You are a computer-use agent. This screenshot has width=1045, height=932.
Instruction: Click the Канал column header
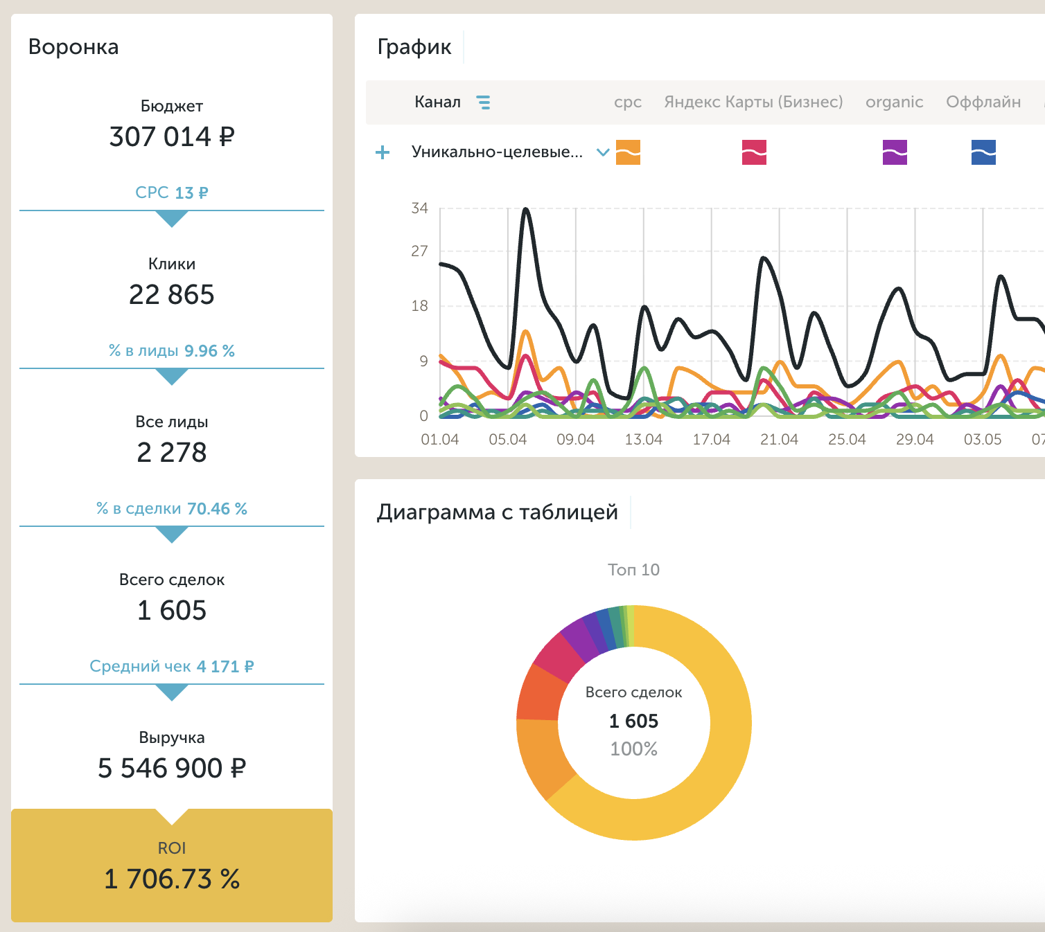[x=437, y=102]
